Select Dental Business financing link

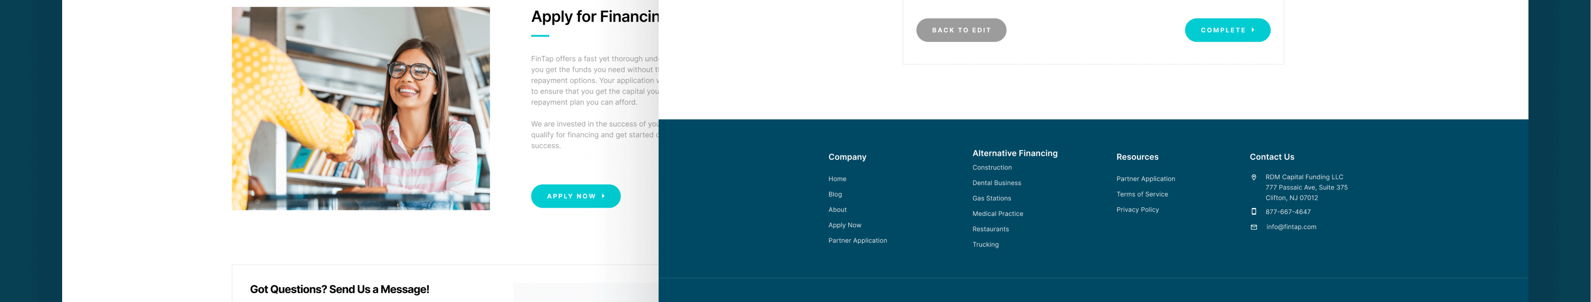[x=996, y=183]
